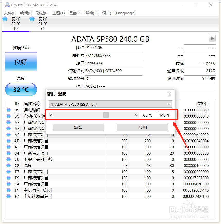This screenshot has width=221, height=224.
Task: Click the 默认 button
Action: pos(78,127)
